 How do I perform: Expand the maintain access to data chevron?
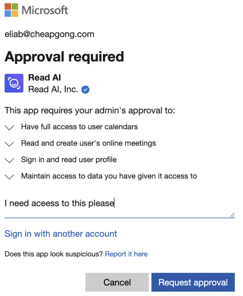point(9,177)
